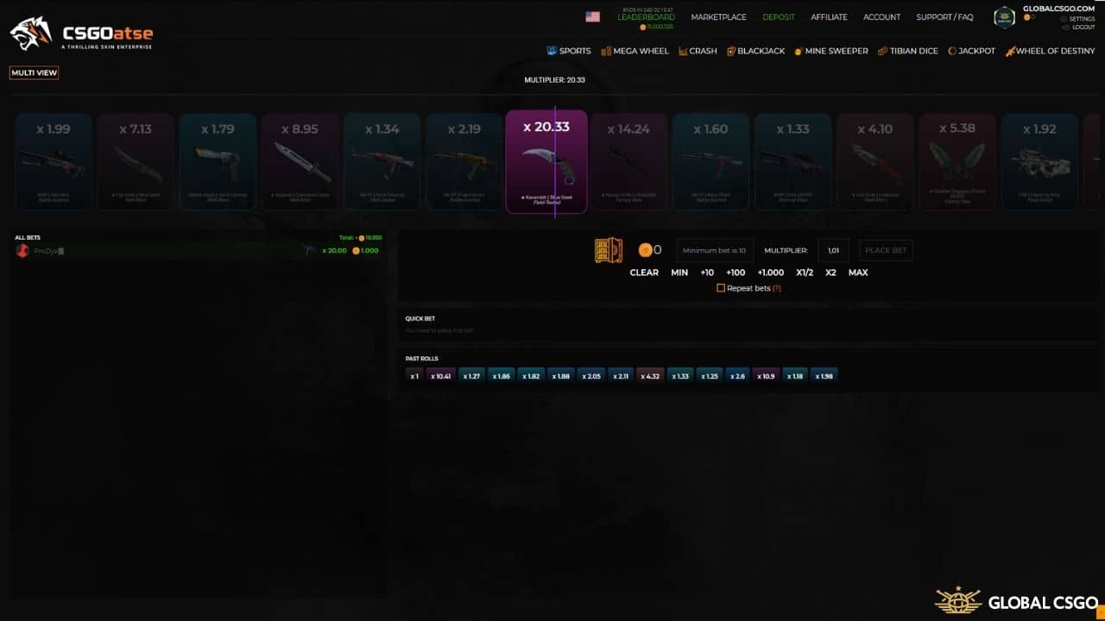This screenshot has width=1105, height=621.
Task: Click the user avatar badge
Action: tap(1004, 17)
